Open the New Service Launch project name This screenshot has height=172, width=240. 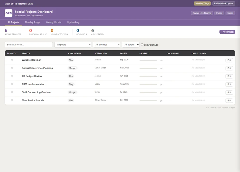click(33, 100)
